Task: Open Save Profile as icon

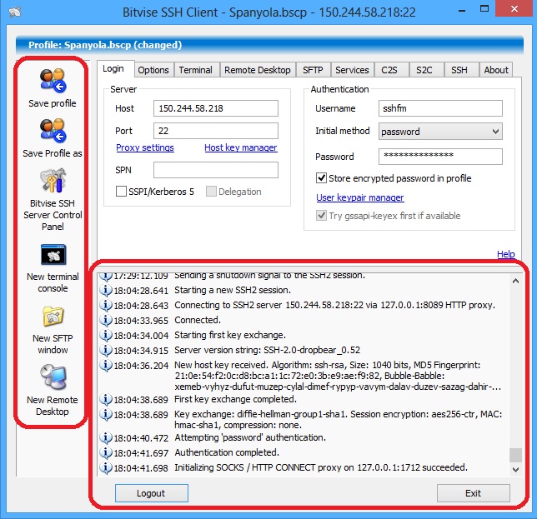Action: pos(53,130)
